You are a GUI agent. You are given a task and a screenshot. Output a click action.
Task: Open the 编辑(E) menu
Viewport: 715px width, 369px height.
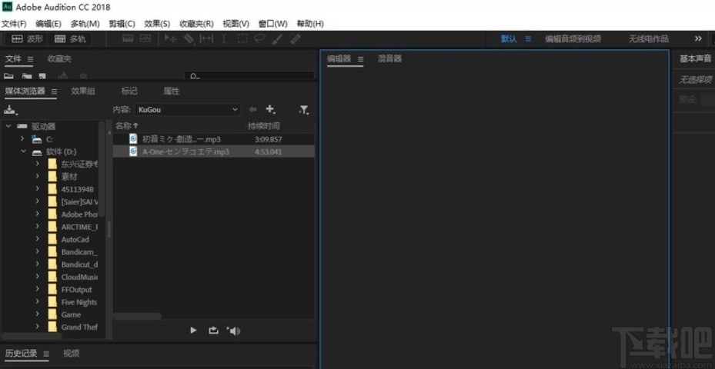click(x=48, y=24)
